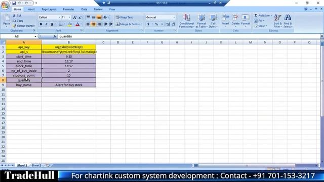The image size is (324, 182).
Task: Switch to the Data tab
Action: coord(84,9)
